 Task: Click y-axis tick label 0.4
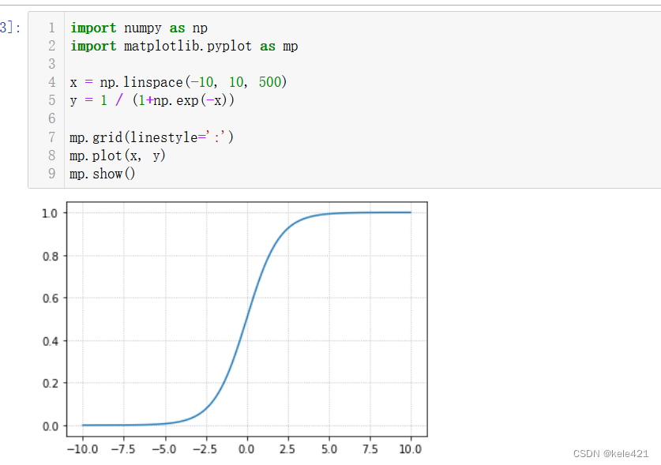click(x=50, y=341)
